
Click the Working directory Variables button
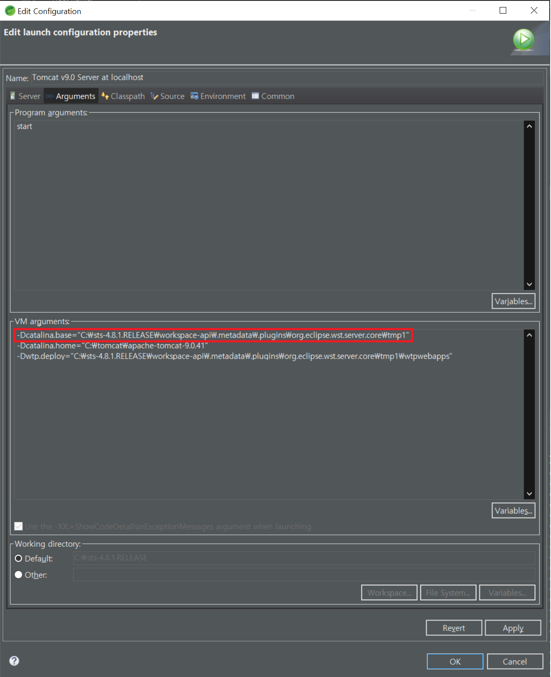(x=507, y=592)
